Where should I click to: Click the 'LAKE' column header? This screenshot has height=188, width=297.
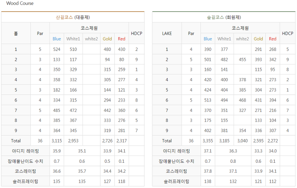point(167,34)
